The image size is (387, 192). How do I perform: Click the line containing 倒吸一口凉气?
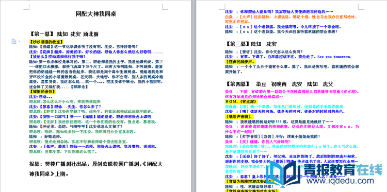90,116
